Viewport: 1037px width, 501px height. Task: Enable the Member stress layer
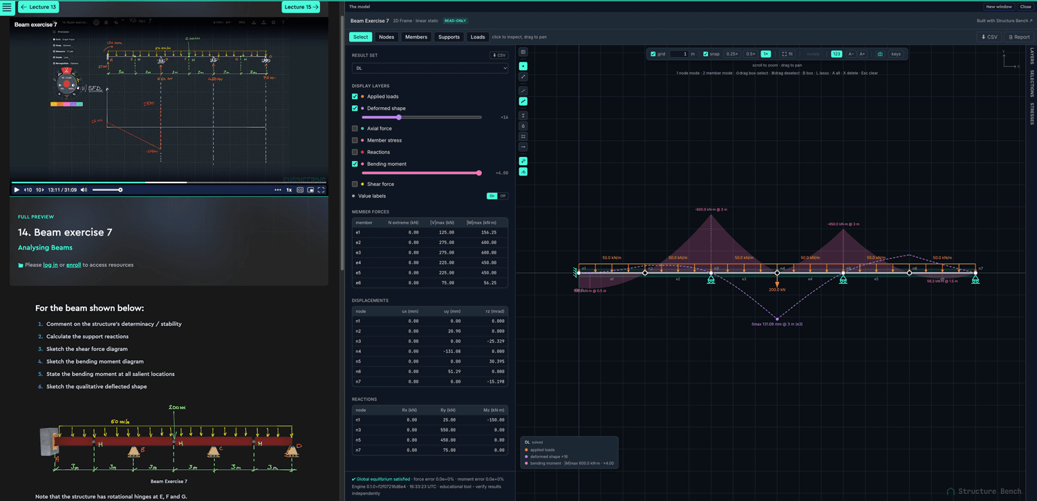point(355,140)
